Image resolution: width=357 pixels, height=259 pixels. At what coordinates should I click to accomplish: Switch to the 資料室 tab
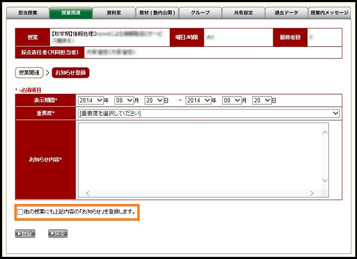click(x=114, y=13)
